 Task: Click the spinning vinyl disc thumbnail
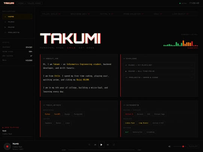pyautogui.click(x=7, y=146)
